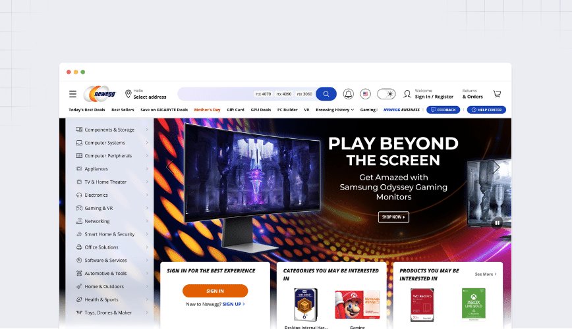The image size is (572, 329).
Task: Open the PC Builder menu item
Action: [x=287, y=110]
